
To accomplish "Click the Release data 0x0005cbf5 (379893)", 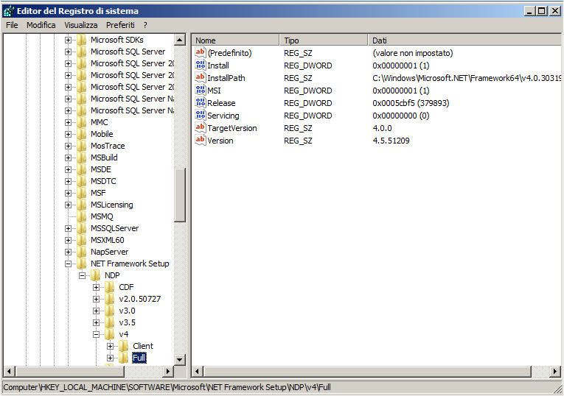I will coord(411,103).
